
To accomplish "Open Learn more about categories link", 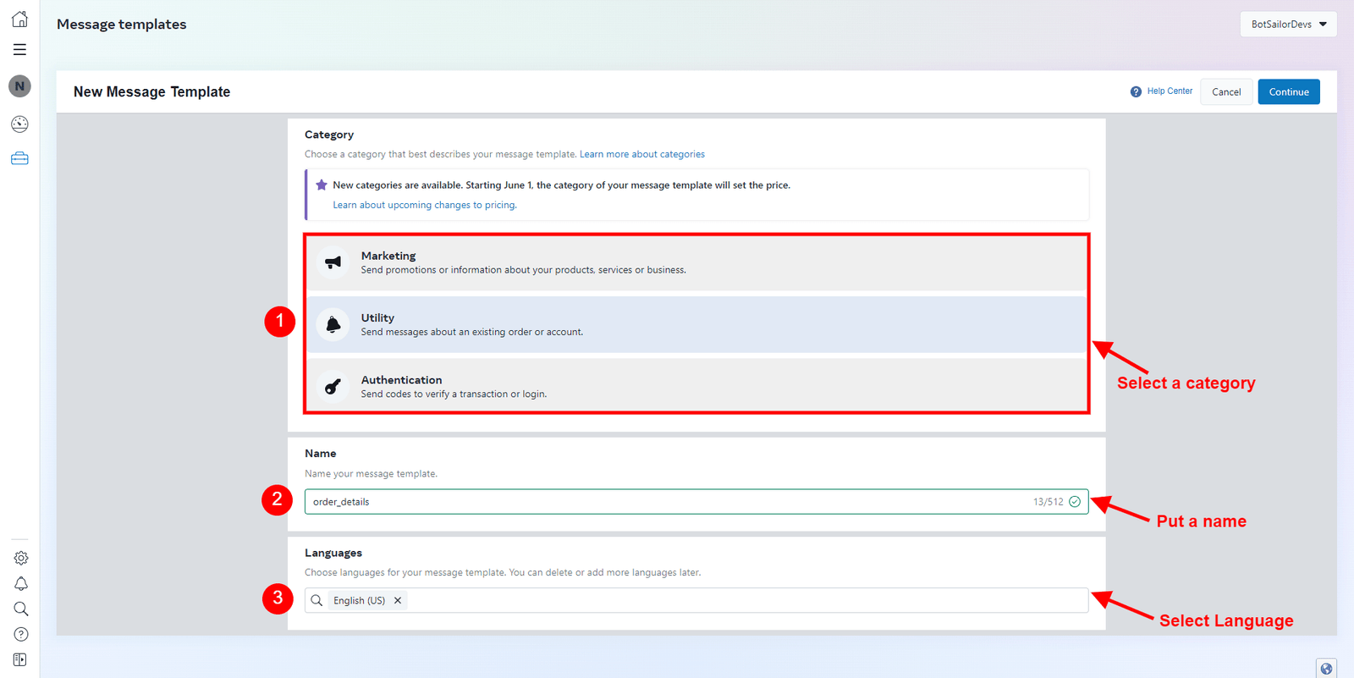I will [641, 154].
